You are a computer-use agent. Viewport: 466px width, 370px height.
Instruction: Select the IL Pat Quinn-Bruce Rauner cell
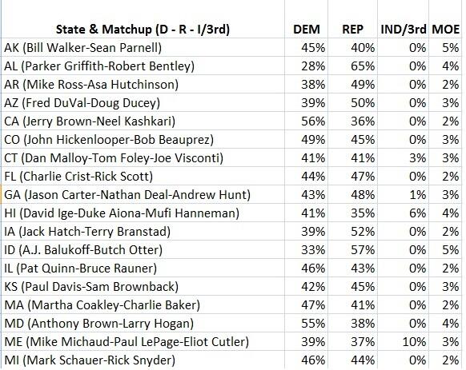pyautogui.click(x=143, y=269)
